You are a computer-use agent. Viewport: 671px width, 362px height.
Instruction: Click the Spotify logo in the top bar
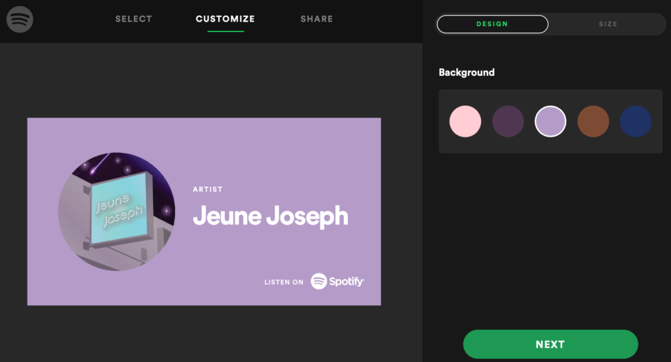[x=20, y=19]
